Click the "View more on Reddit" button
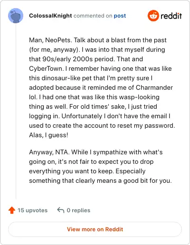Screen dimensions: 190x245 click(x=95, y=229)
